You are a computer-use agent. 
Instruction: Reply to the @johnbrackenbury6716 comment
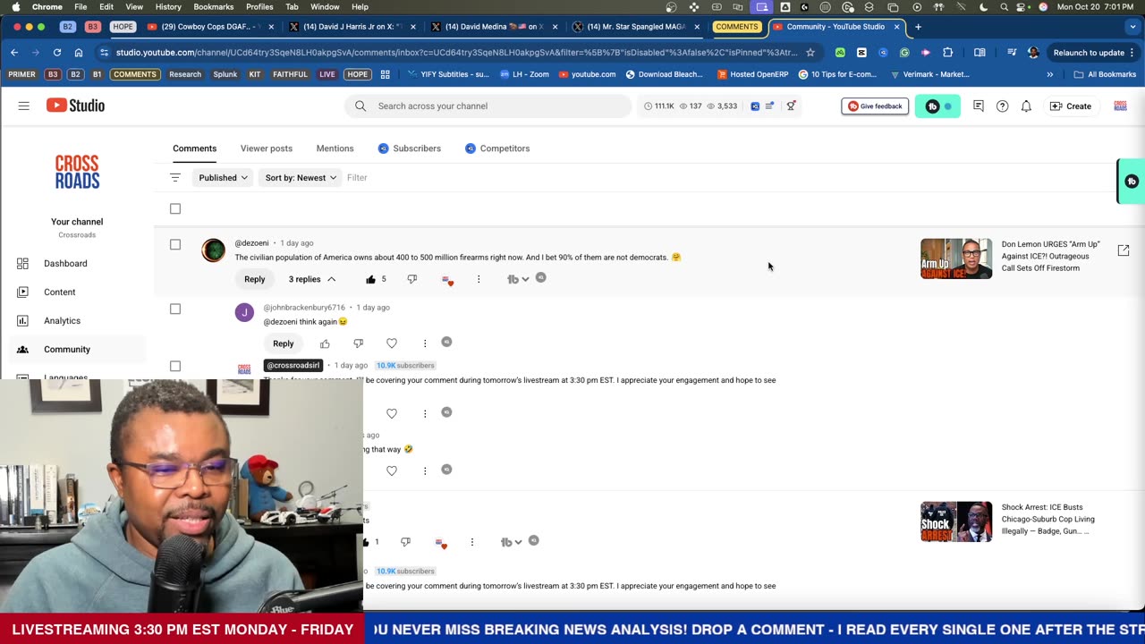click(x=284, y=343)
